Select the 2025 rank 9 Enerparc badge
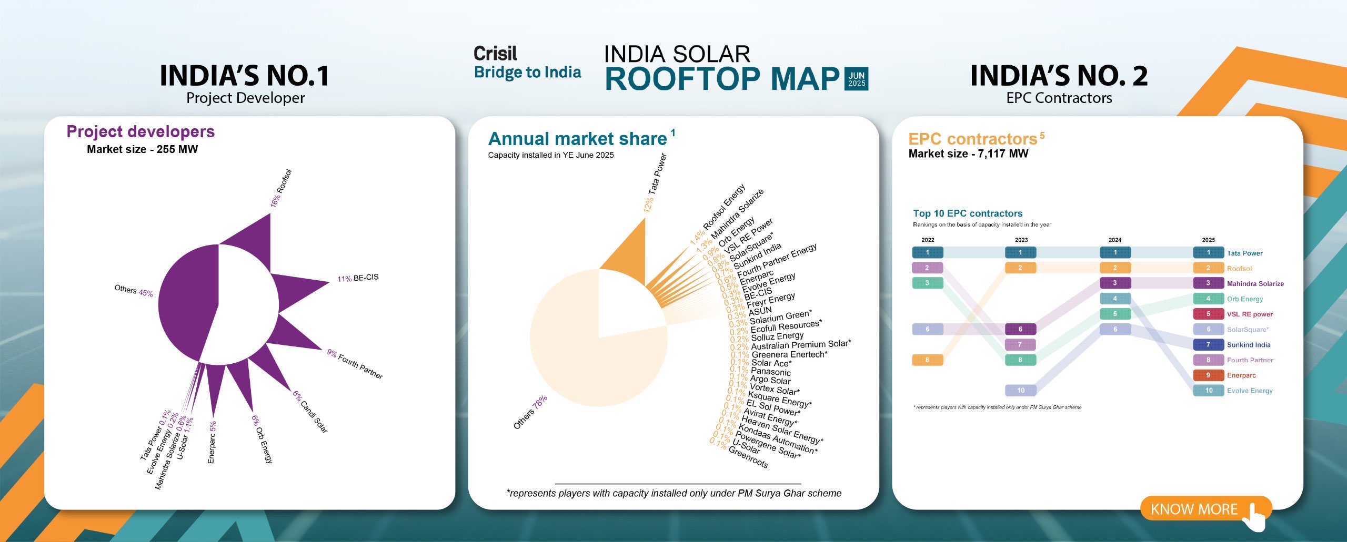 pyautogui.click(x=1208, y=375)
